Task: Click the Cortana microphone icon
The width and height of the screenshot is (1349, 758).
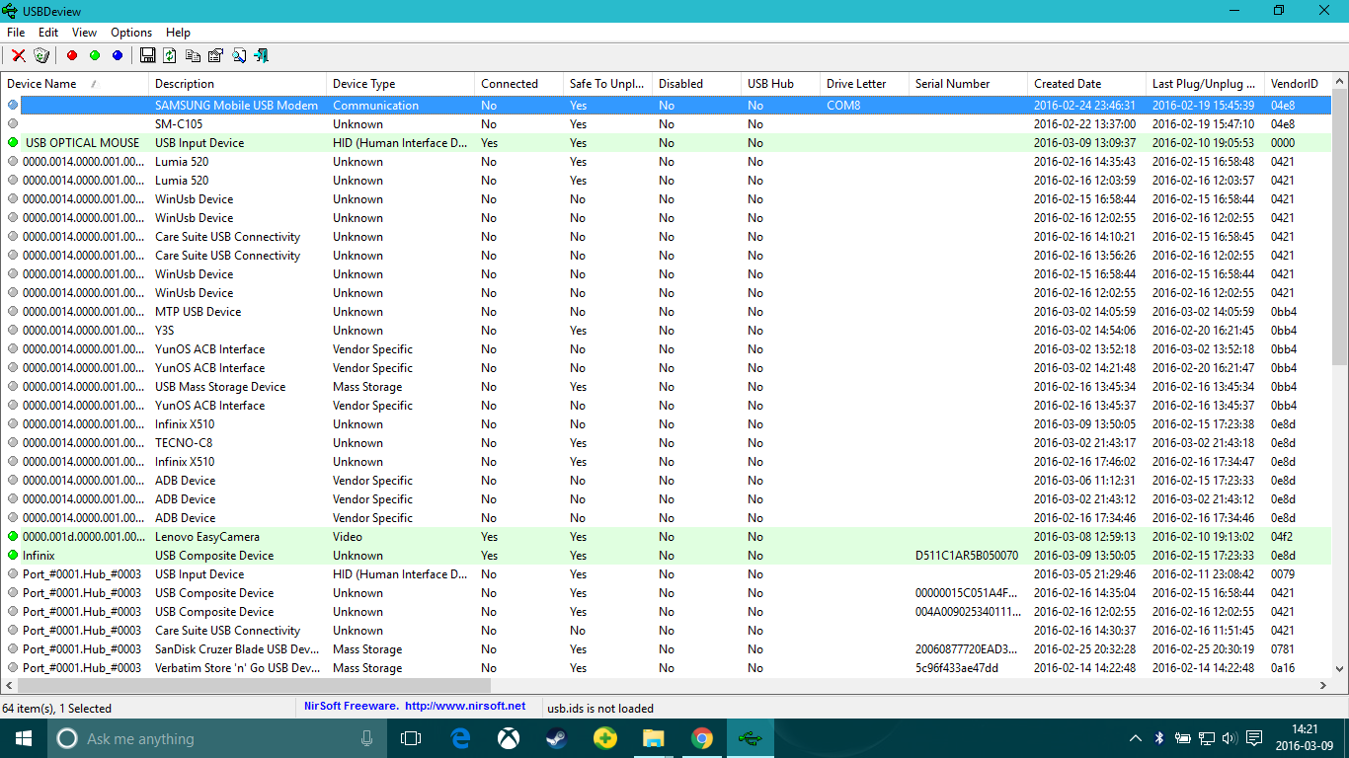Action: [367, 738]
